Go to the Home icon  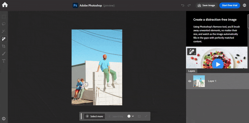click(5, 5)
